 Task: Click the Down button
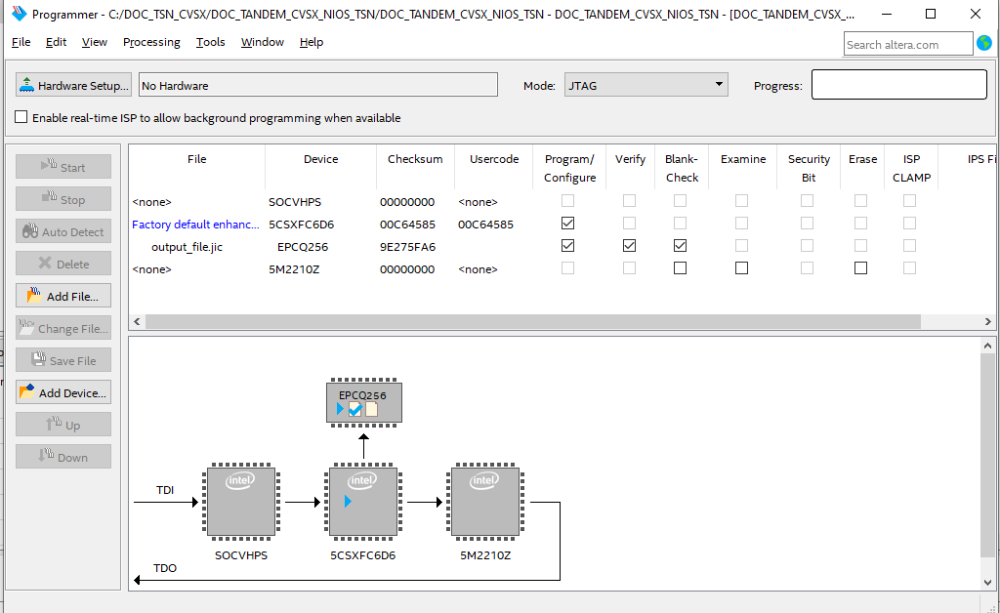click(x=63, y=457)
